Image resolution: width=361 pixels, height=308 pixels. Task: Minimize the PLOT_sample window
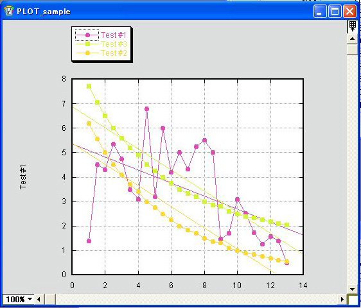click(x=320, y=12)
